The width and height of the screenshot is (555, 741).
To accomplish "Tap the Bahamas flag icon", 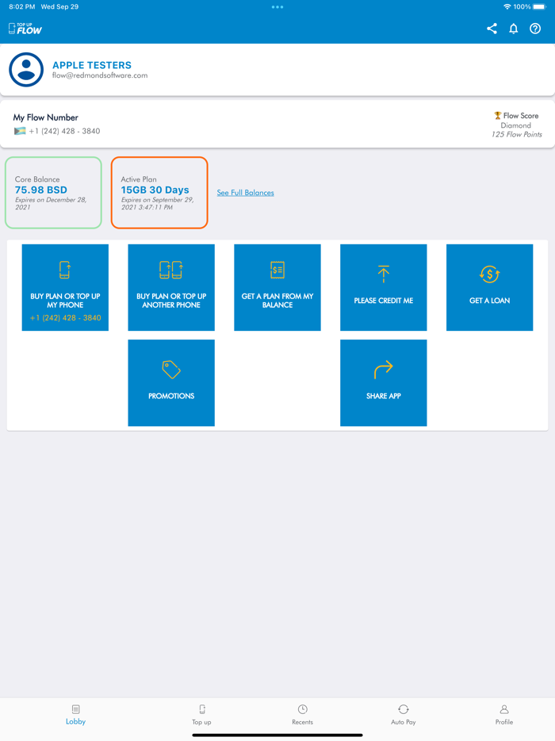I will pos(20,131).
